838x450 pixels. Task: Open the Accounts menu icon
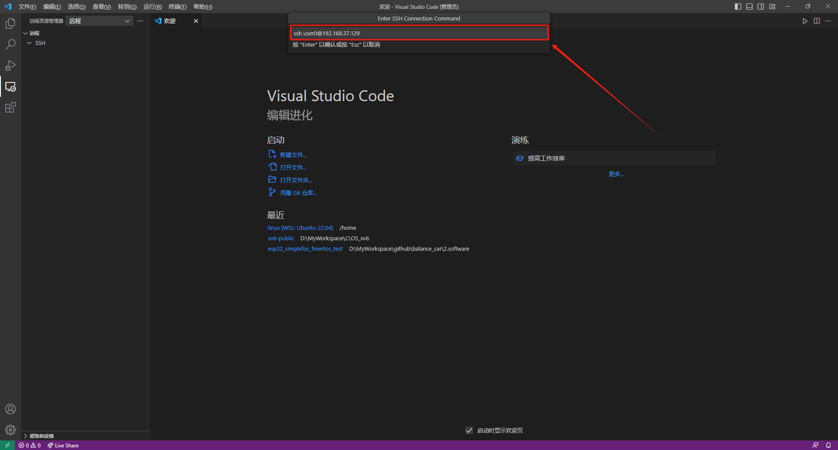coord(10,409)
